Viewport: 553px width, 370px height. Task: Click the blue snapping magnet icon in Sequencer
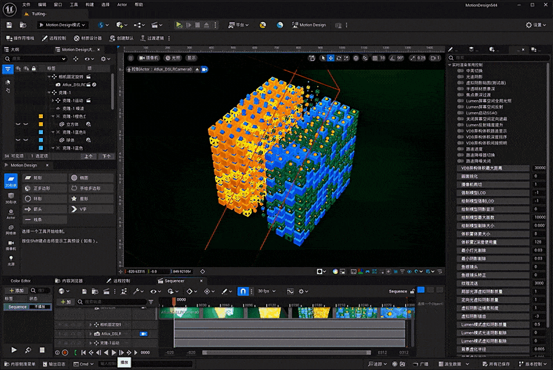243,291
